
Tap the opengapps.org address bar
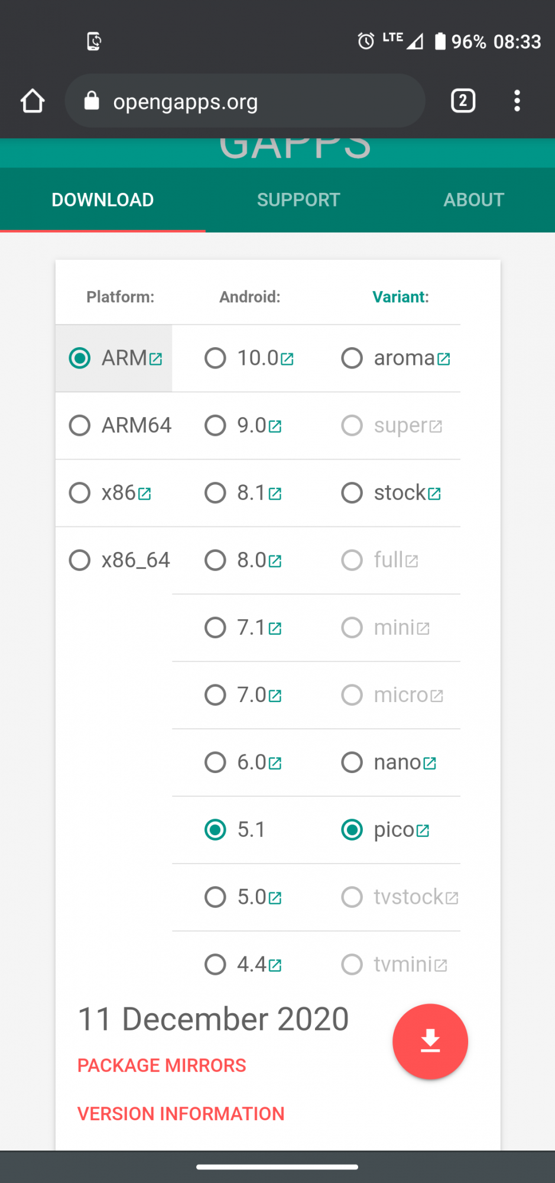point(248,101)
